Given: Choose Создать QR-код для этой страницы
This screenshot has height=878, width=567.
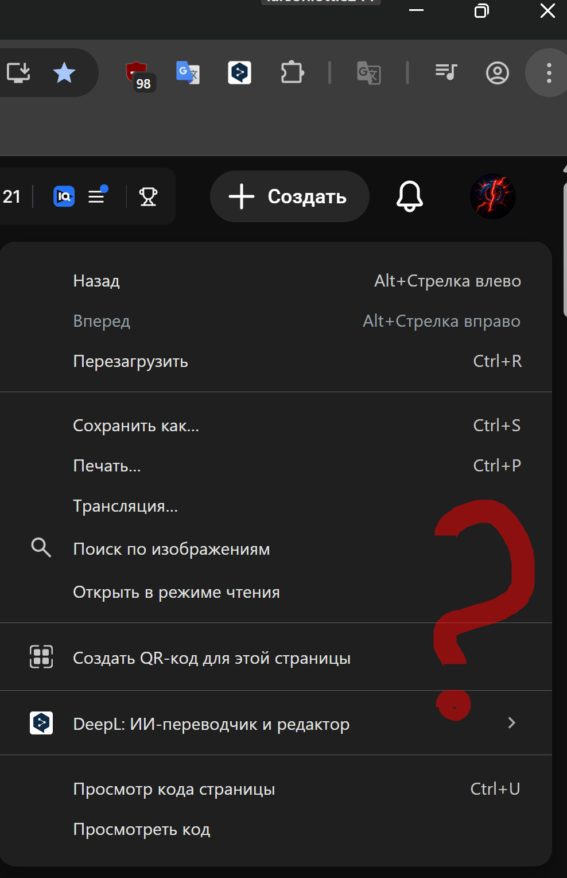Looking at the screenshot, I should coord(211,658).
